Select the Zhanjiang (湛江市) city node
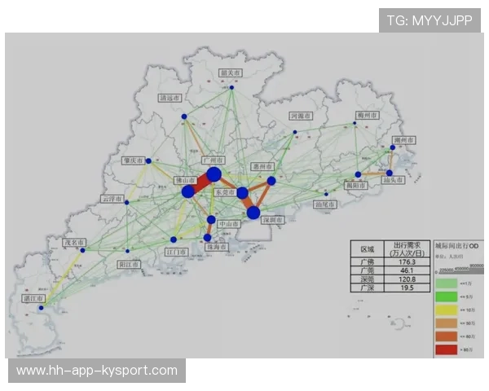Image resolution: width=489 pixels, height=391 pixels. (44, 308)
